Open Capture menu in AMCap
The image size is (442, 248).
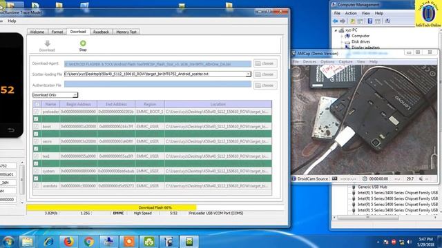click(345, 62)
